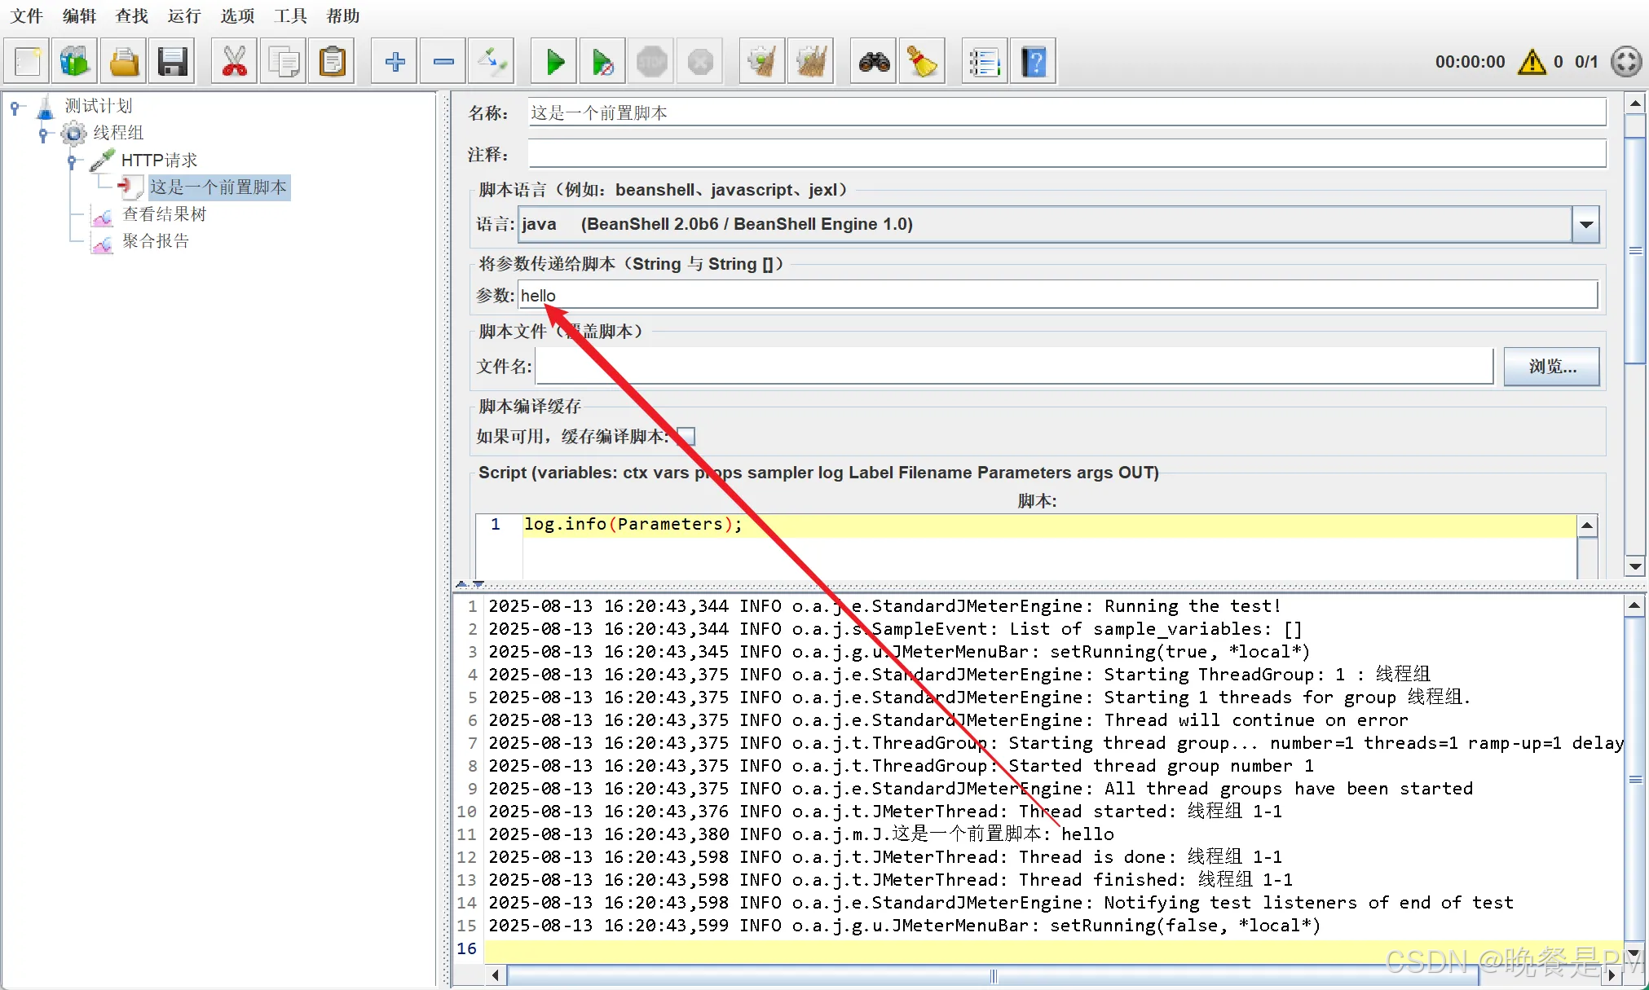Click the yellow warning triangle log icon
The height and width of the screenshot is (990, 1649).
click(1532, 62)
